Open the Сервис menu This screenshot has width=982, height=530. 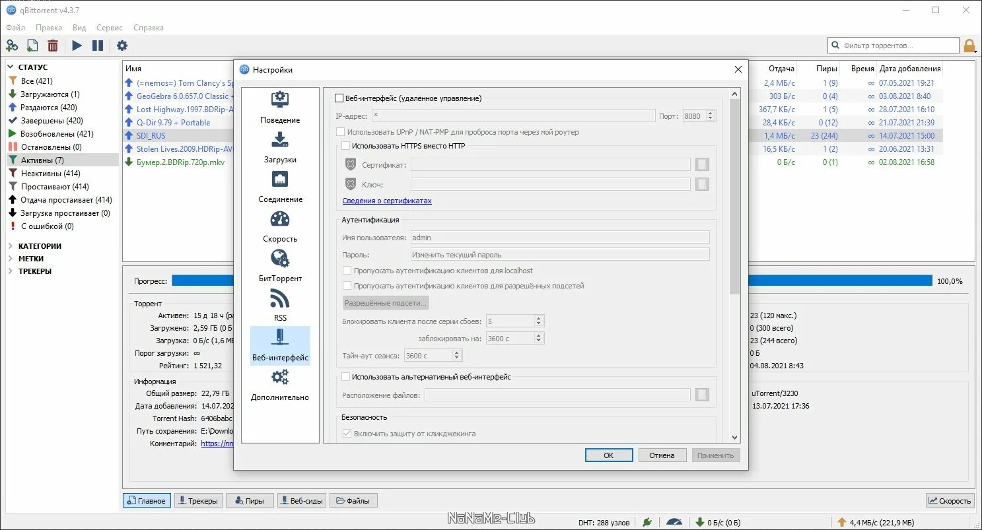coord(110,28)
